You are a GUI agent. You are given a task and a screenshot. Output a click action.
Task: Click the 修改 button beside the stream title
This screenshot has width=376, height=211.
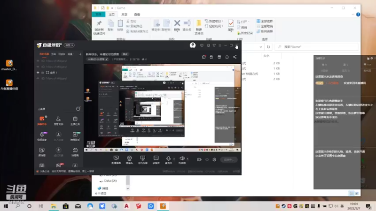[125, 54]
